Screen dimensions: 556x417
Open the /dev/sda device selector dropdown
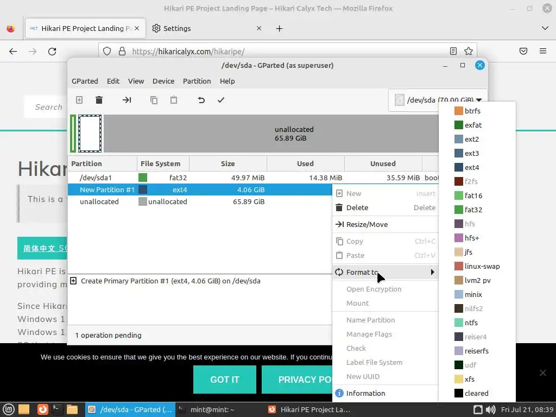438,100
